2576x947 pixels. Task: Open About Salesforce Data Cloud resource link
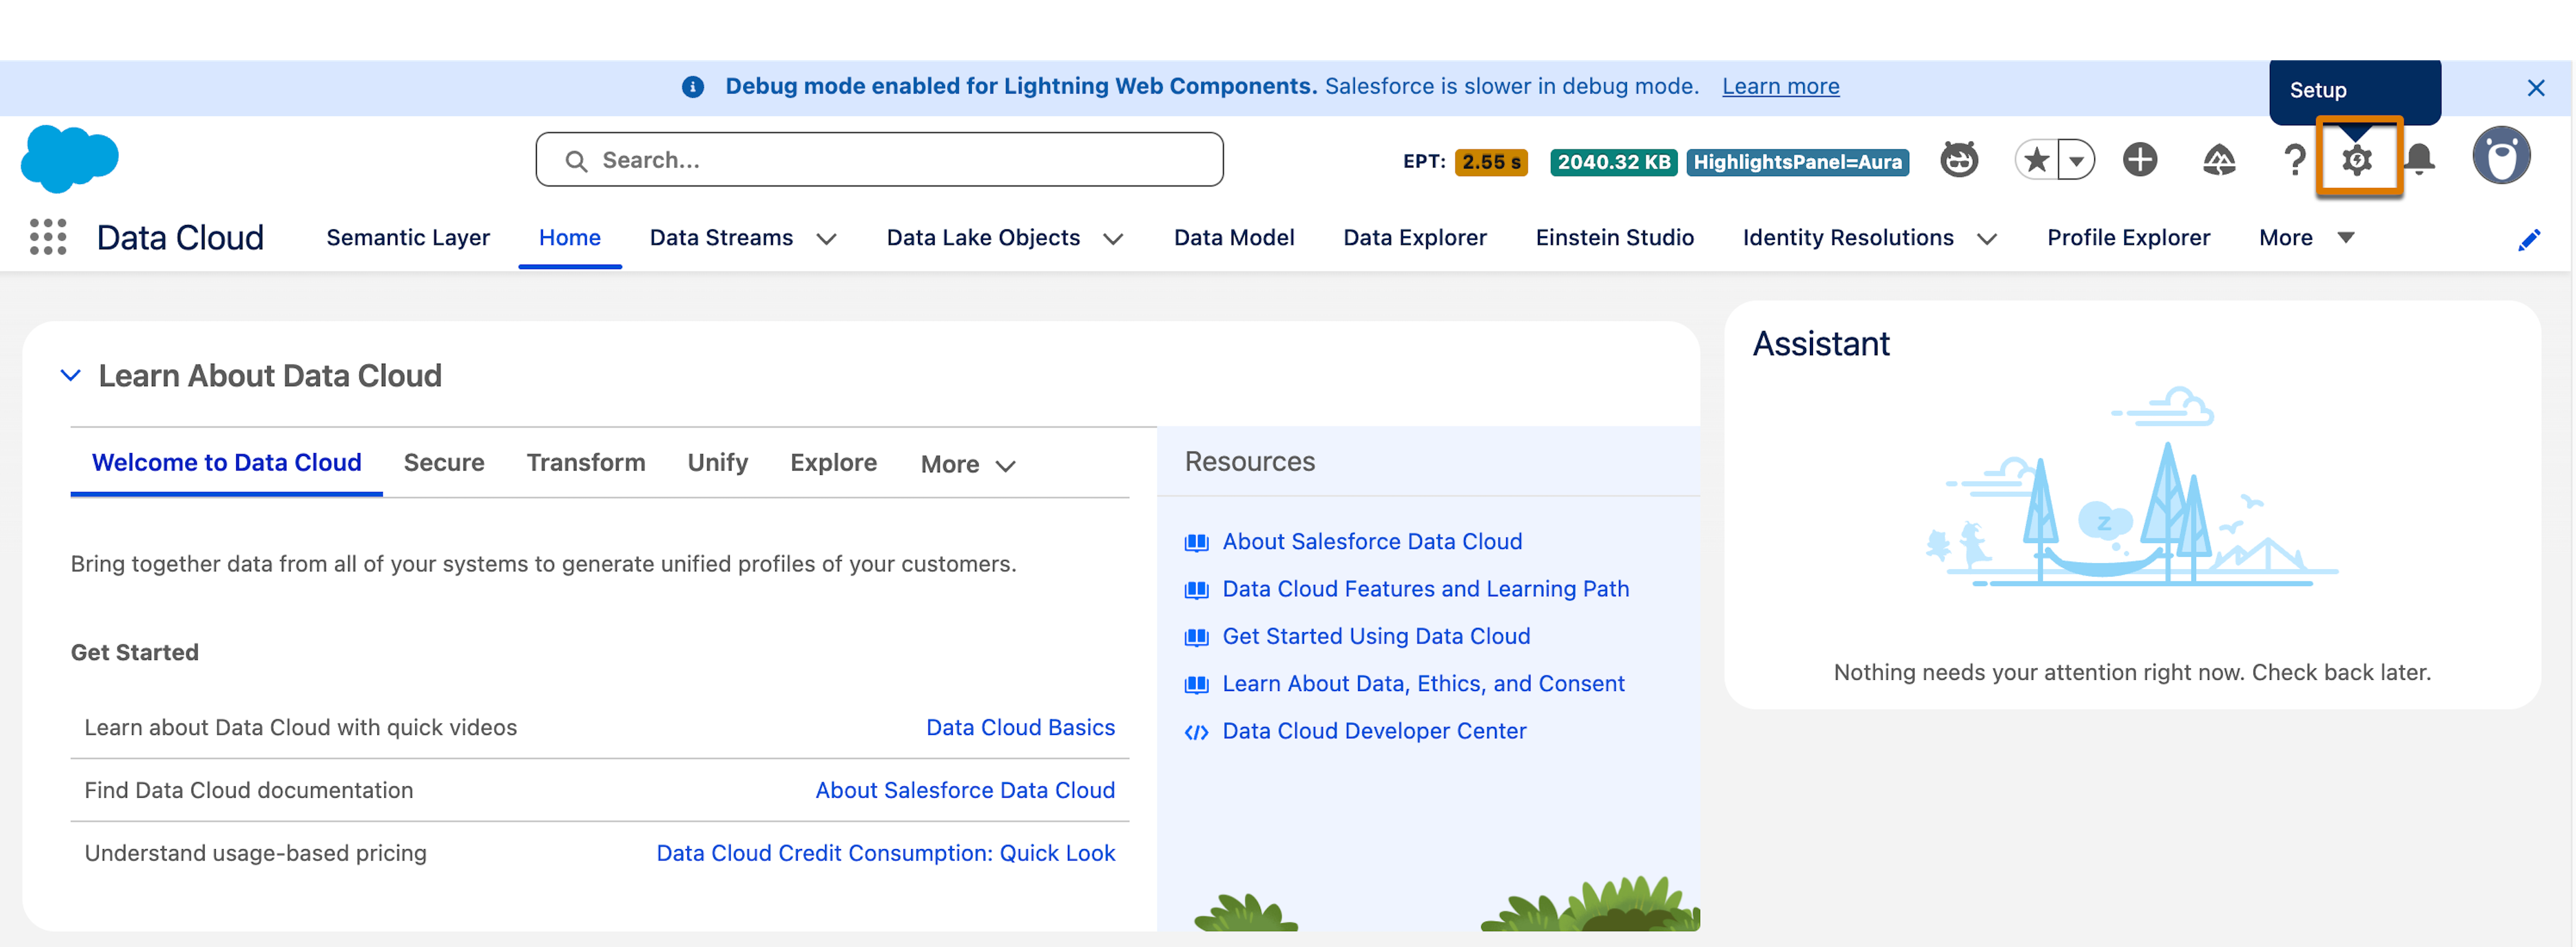coord(1372,541)
